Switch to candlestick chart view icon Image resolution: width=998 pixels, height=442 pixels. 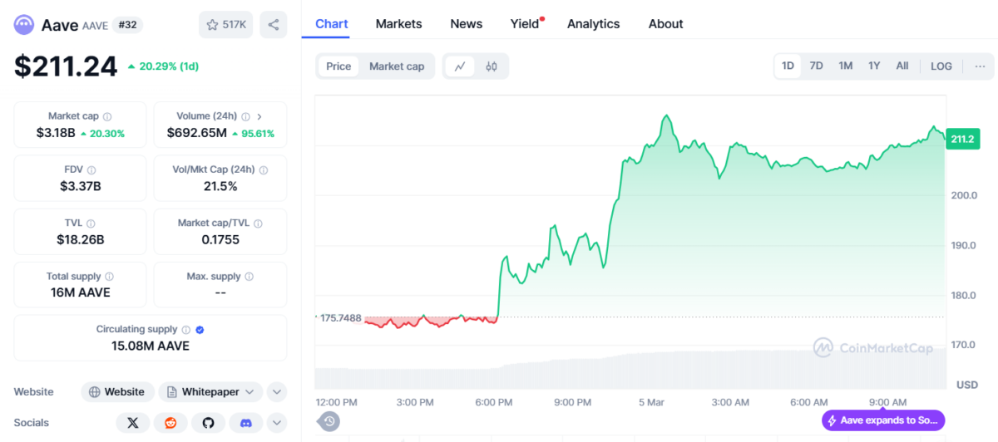coord(492,66)
